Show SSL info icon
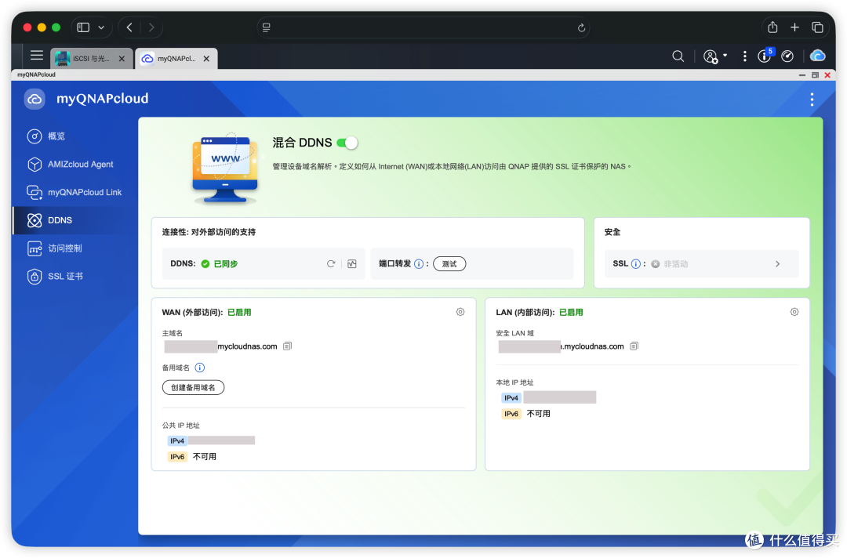Viewport: 847px width, 558px height. click(636, 264)
